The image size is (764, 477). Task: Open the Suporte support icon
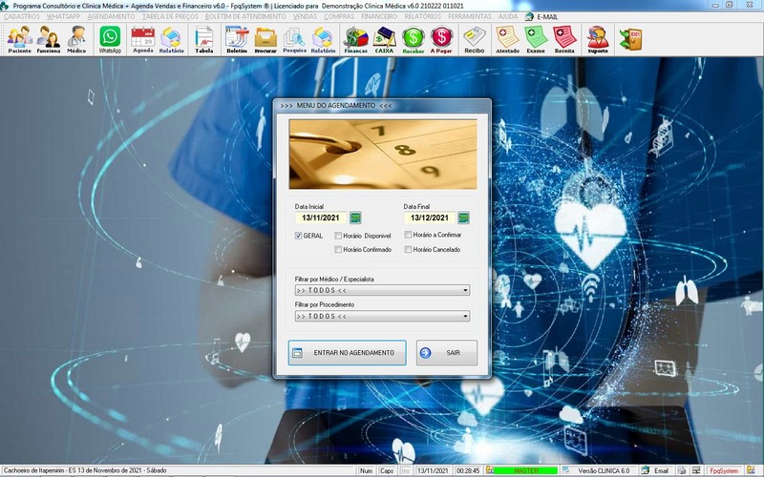pyautogui.click(x=598, y=39)
